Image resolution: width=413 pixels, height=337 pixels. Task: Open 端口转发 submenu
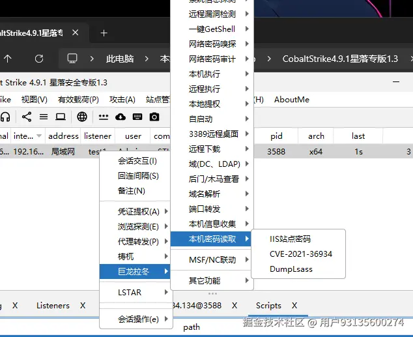coord(212,209)
